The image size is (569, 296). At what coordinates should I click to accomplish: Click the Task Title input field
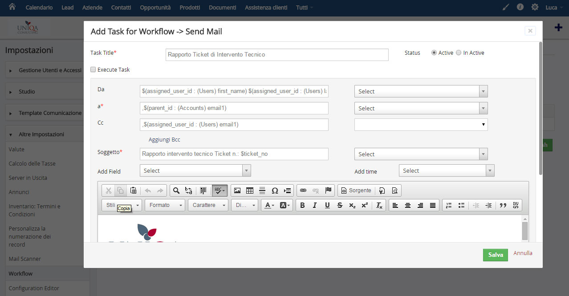(277, 54)
